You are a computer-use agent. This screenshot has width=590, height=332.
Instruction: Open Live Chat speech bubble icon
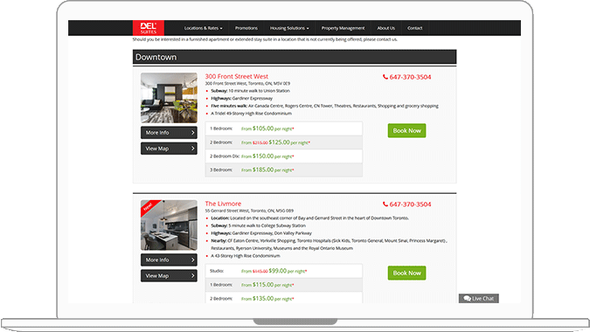point(468,299)
